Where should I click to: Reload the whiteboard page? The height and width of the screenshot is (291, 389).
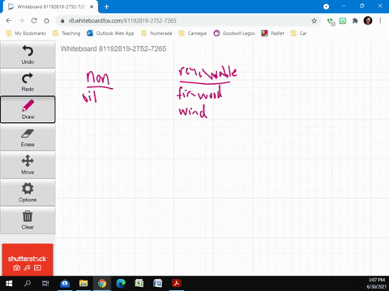(x=34, y=21)
